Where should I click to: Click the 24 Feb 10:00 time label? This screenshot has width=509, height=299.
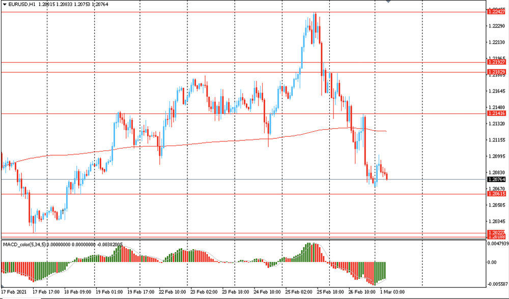pos(267,292)
